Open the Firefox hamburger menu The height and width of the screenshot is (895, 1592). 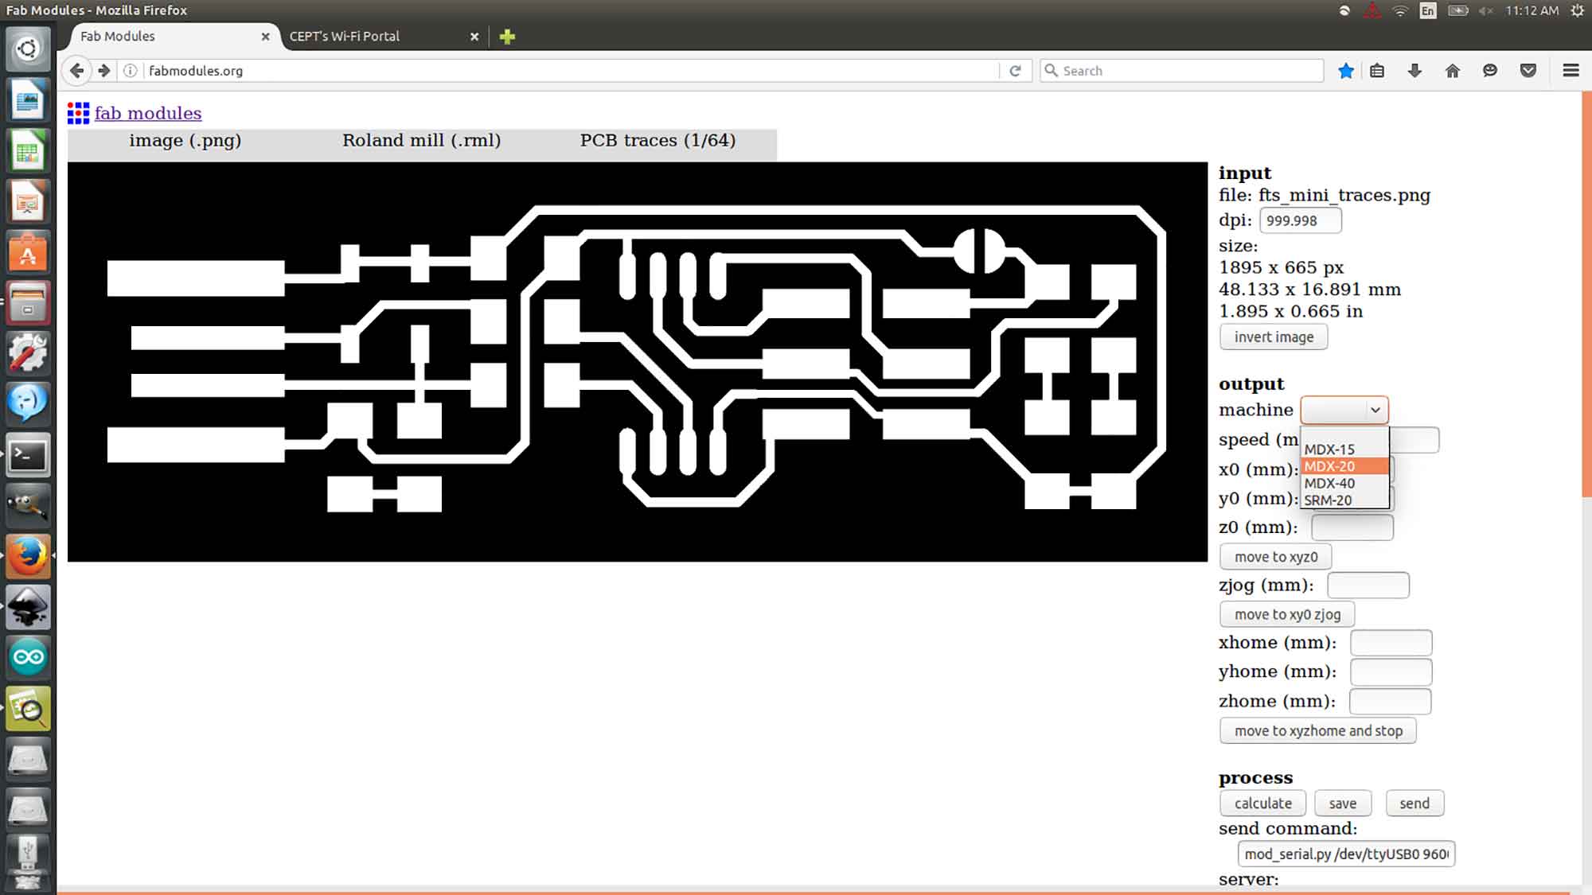coord(1571,71)
